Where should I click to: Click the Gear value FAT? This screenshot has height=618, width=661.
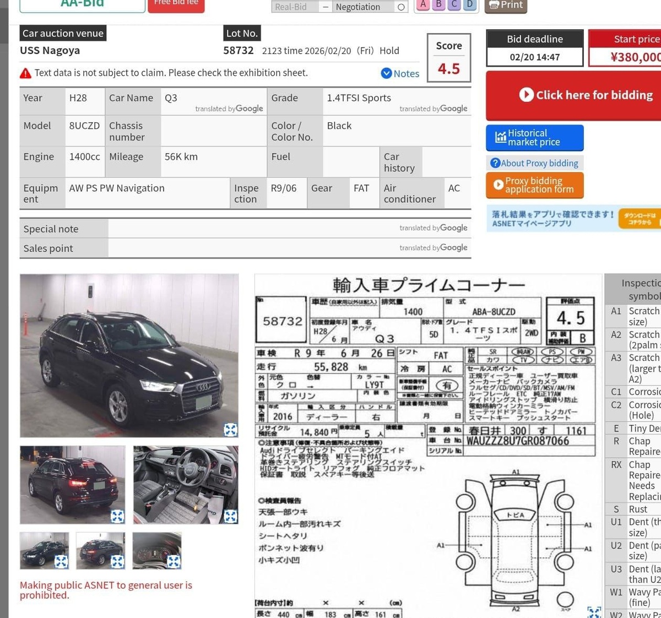click(x=361, y=188)
